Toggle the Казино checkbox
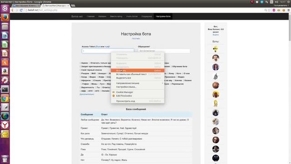The width and height of the screenshot is (291, 164). [x=184, y=81]
